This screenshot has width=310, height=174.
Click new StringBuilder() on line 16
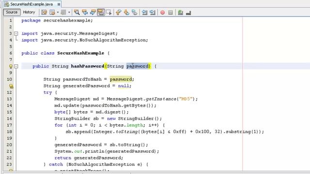[x=134, y=118]
